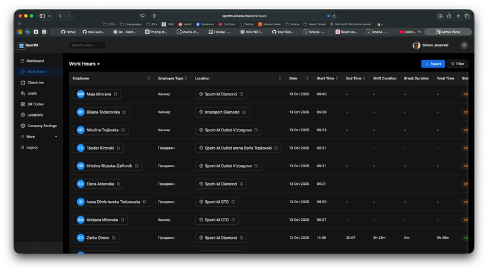Export the work hours data
The image size is (488, 272).
(x=433, y=64)
